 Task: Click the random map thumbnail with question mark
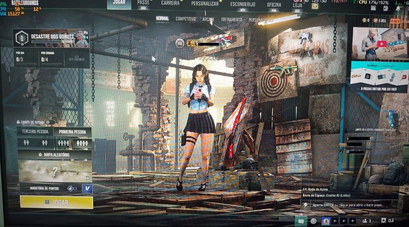[x=55, y=171]
